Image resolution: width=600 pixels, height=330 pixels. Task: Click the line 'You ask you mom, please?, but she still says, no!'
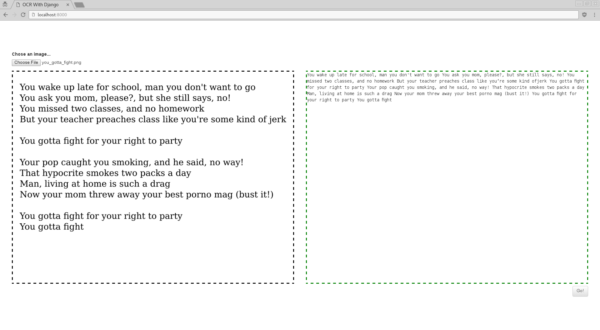pyautogui.click(x=125, y=98)
